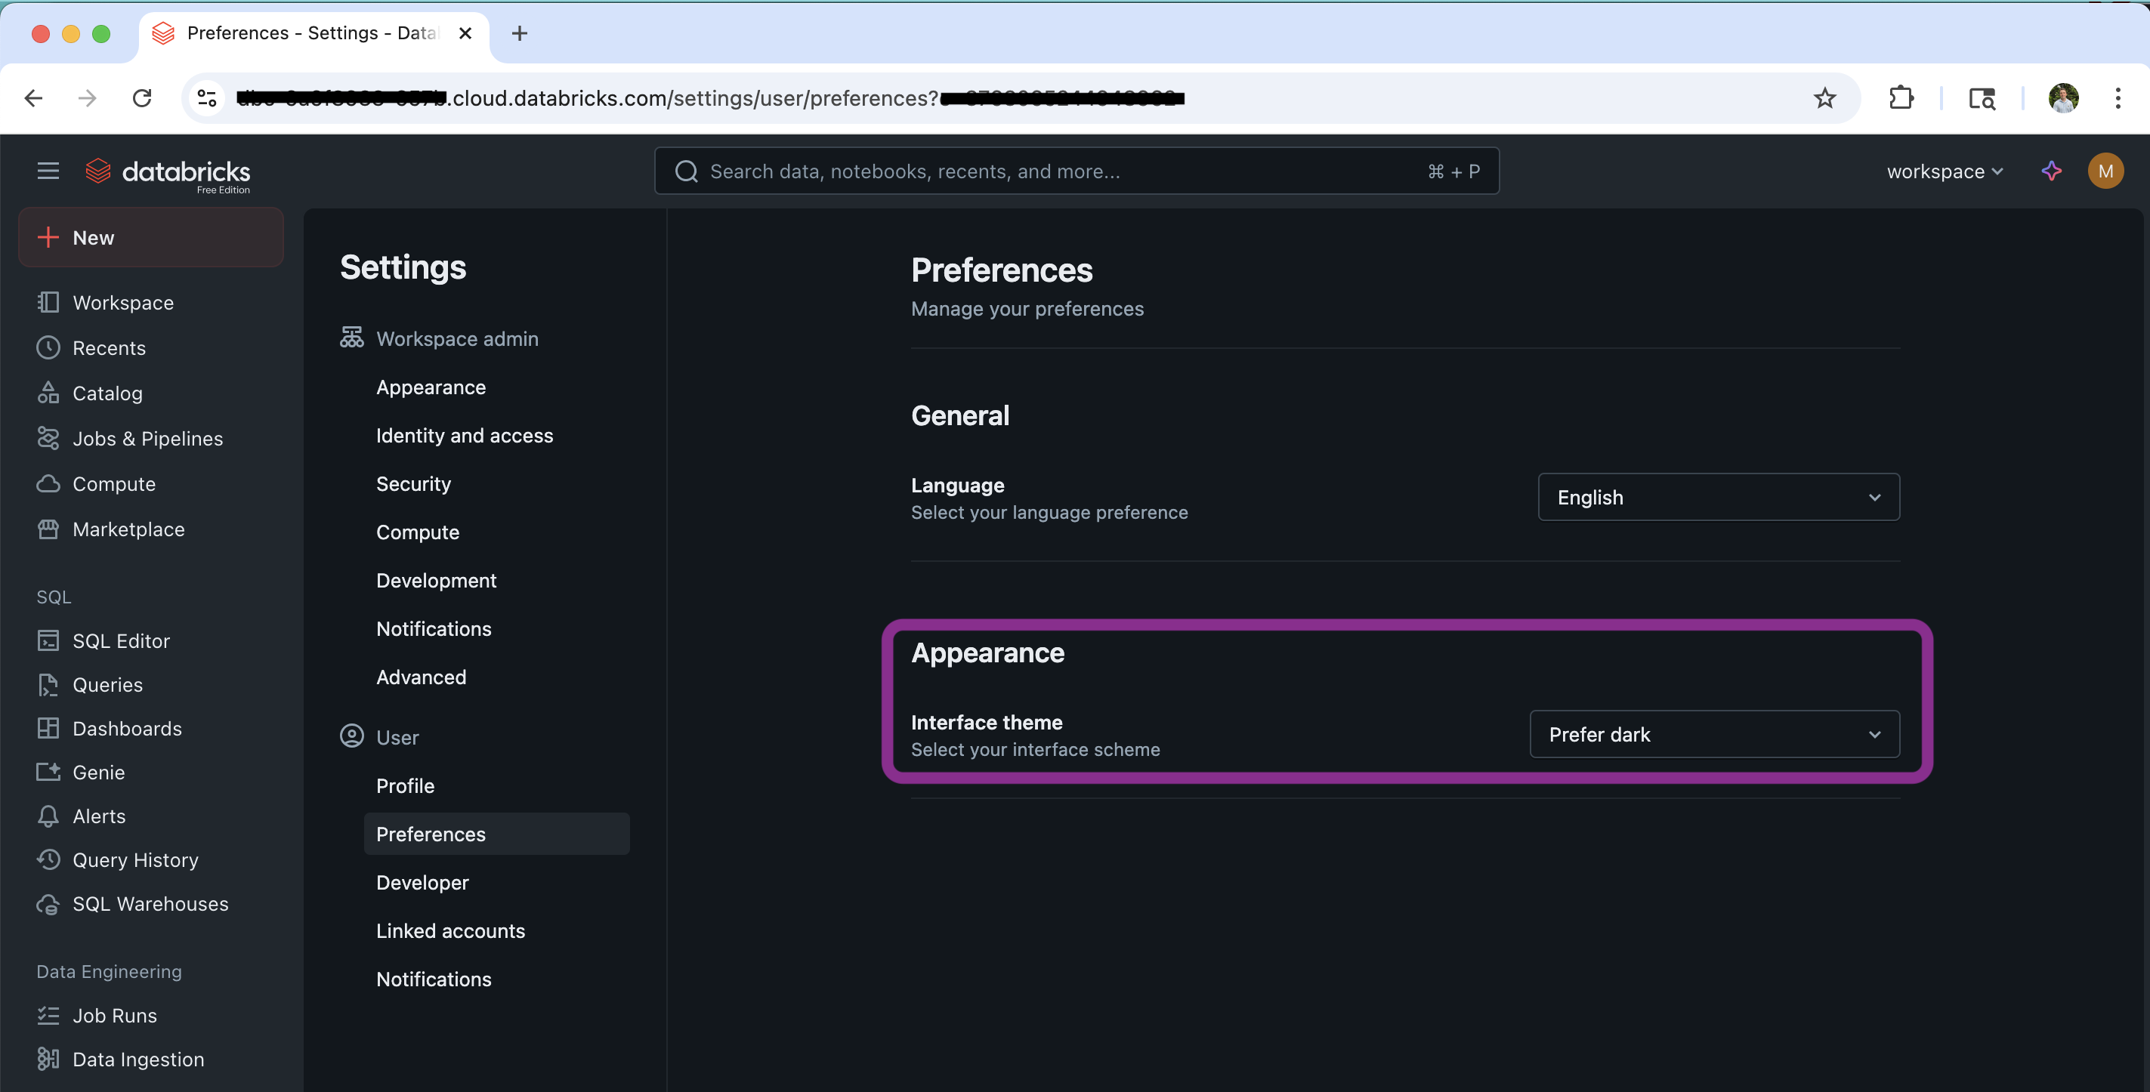Select Preferences in user settings
The width and height of the screenshot is (2150, 1092).
click(x=496, y=834)
